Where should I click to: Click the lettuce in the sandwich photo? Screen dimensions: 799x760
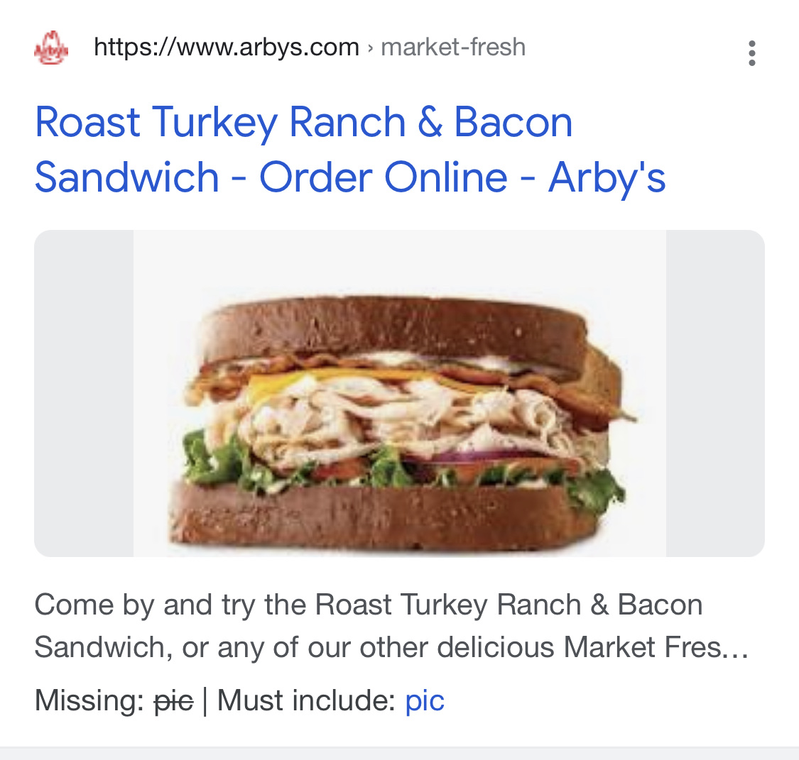pos(213,461)
